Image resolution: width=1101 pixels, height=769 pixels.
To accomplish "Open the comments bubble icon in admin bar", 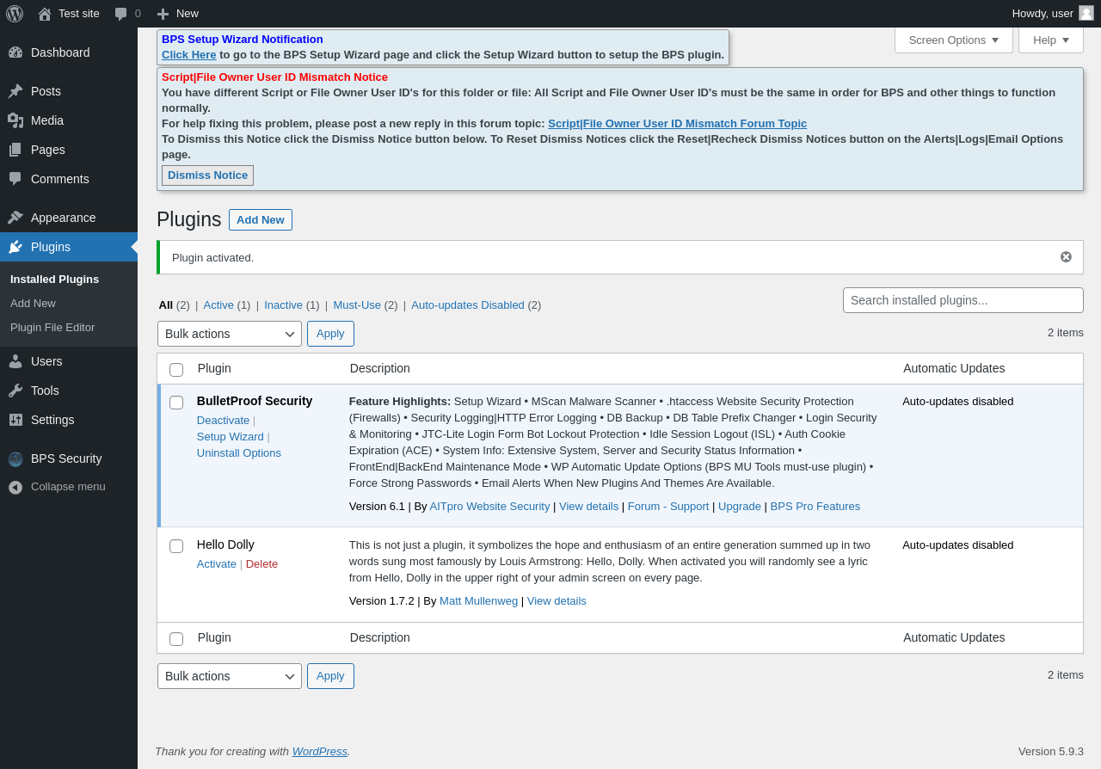I will coord(121,14).
